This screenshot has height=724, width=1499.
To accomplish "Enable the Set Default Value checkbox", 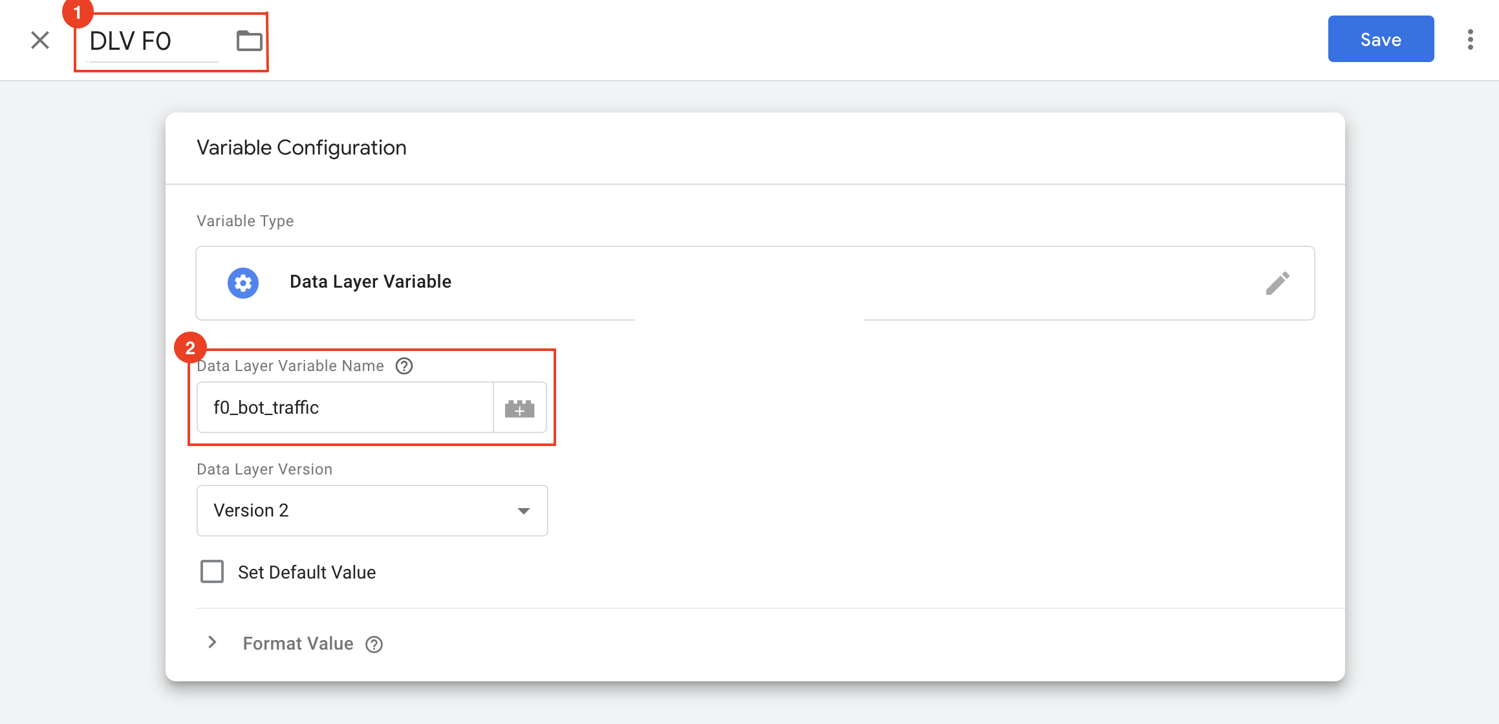I will 212,572.
